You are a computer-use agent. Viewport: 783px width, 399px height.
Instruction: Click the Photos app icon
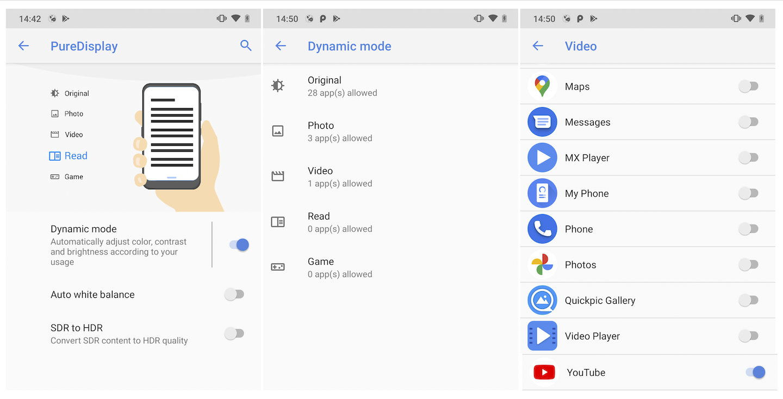pos(542,265)
